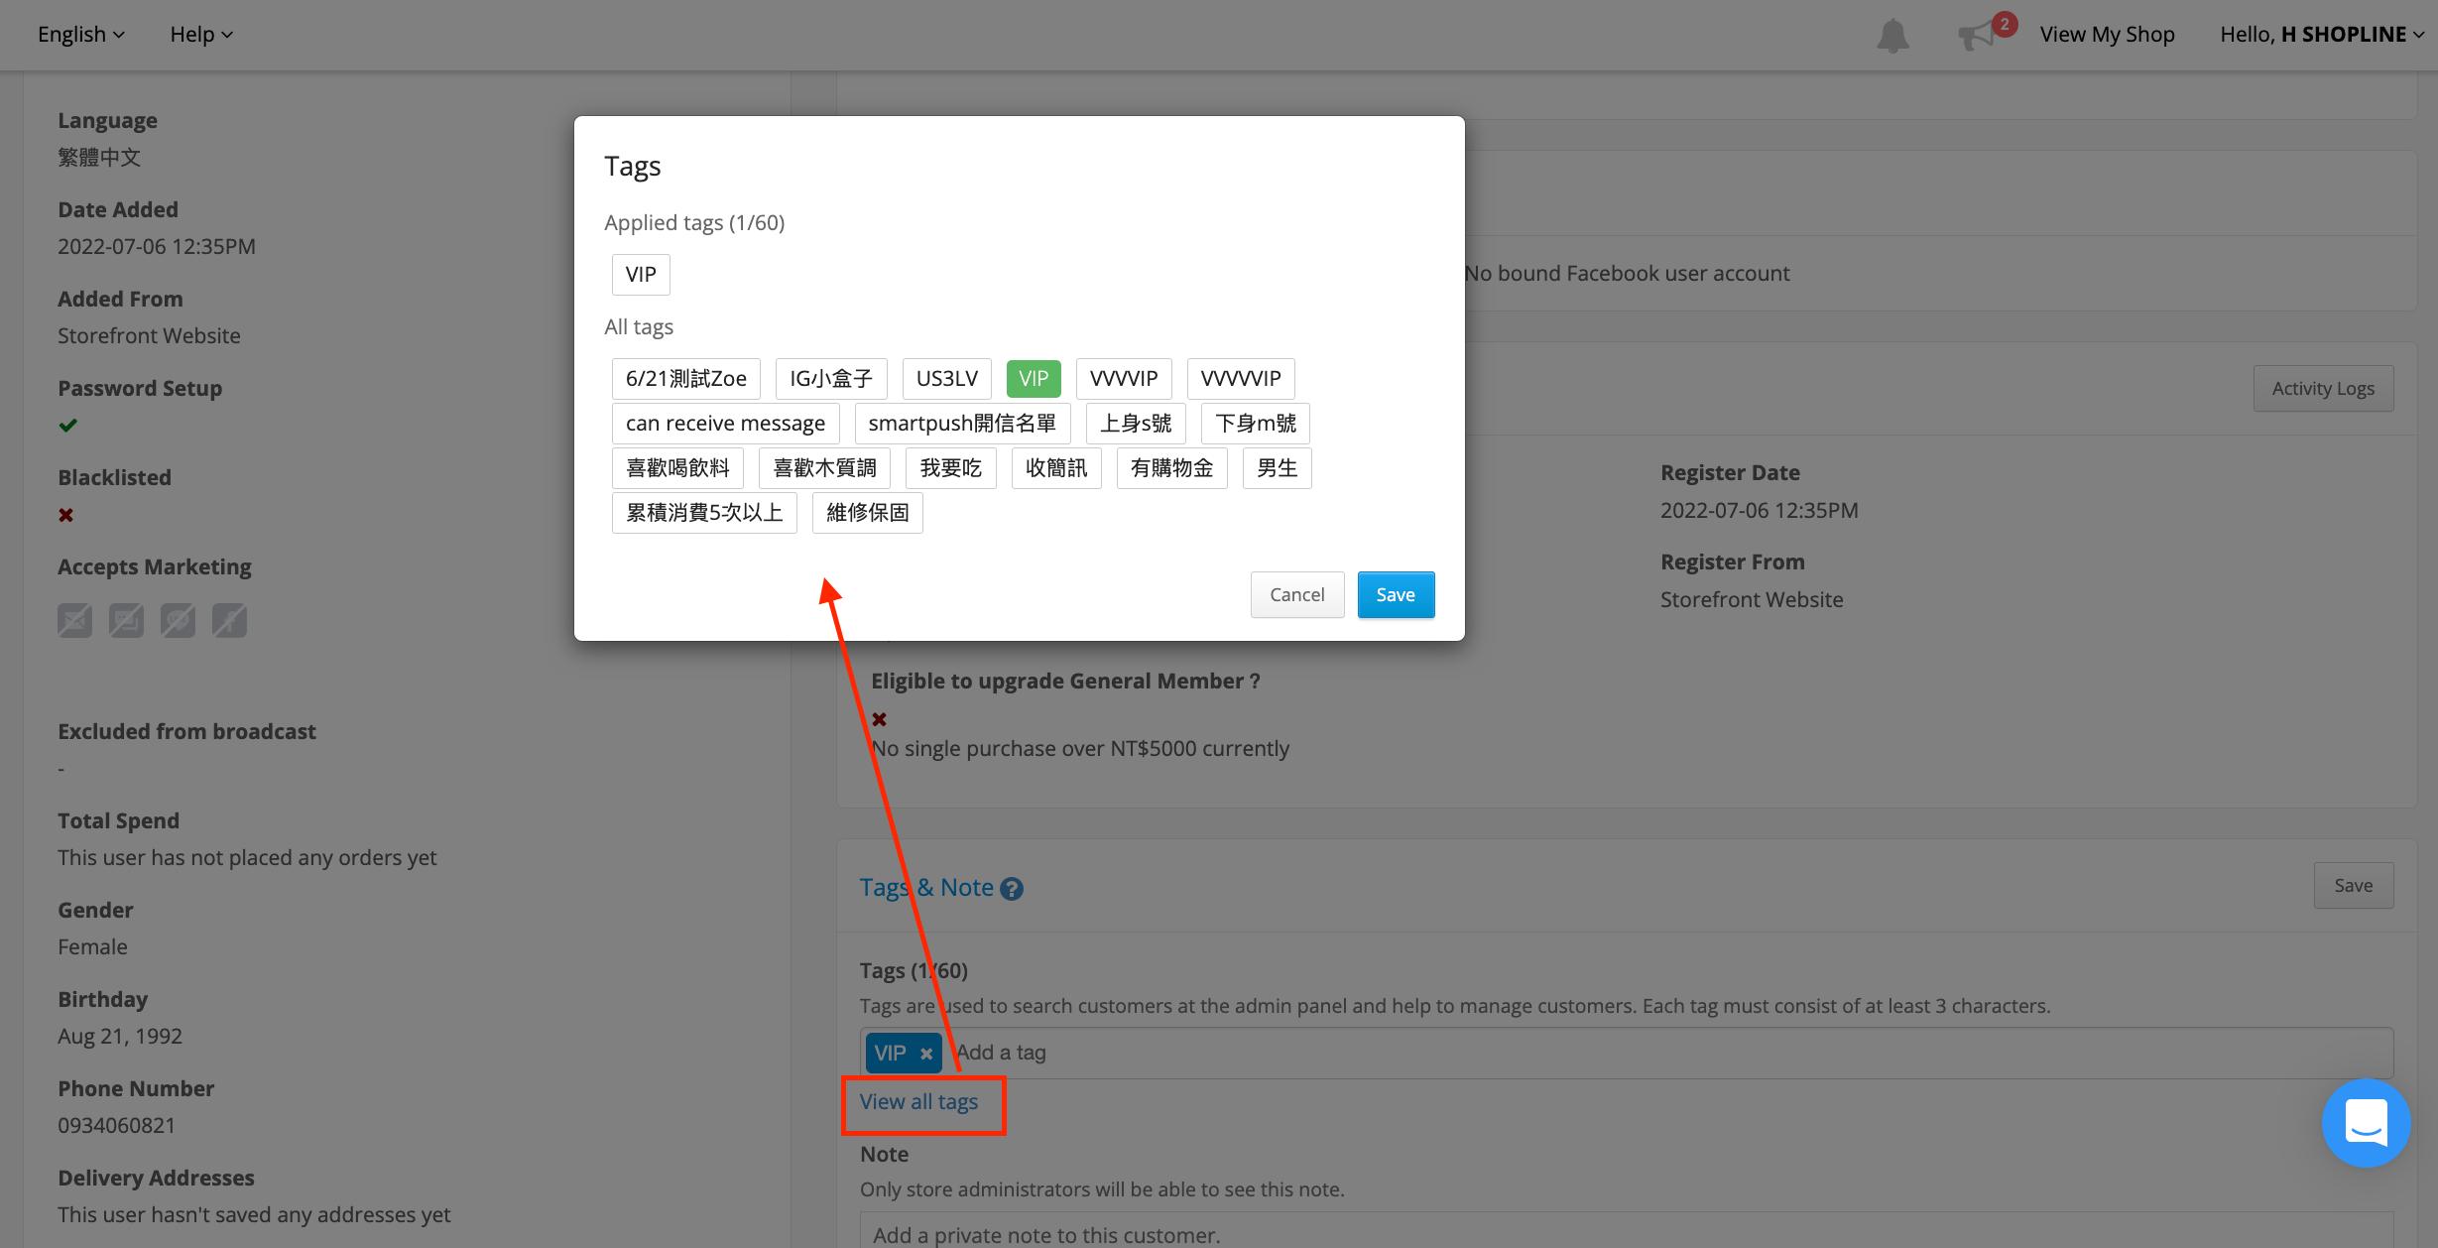Viewport: 2438px width, 1248px height.
Task: Select the VVVVVVIP tag
Action: [1241, 378]
